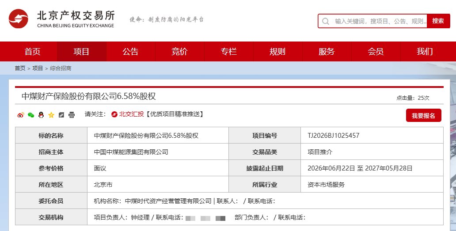This screenshot has width=456, height=231.
Task: Open the 会员 navigation menu
Action: coord(376,51)
